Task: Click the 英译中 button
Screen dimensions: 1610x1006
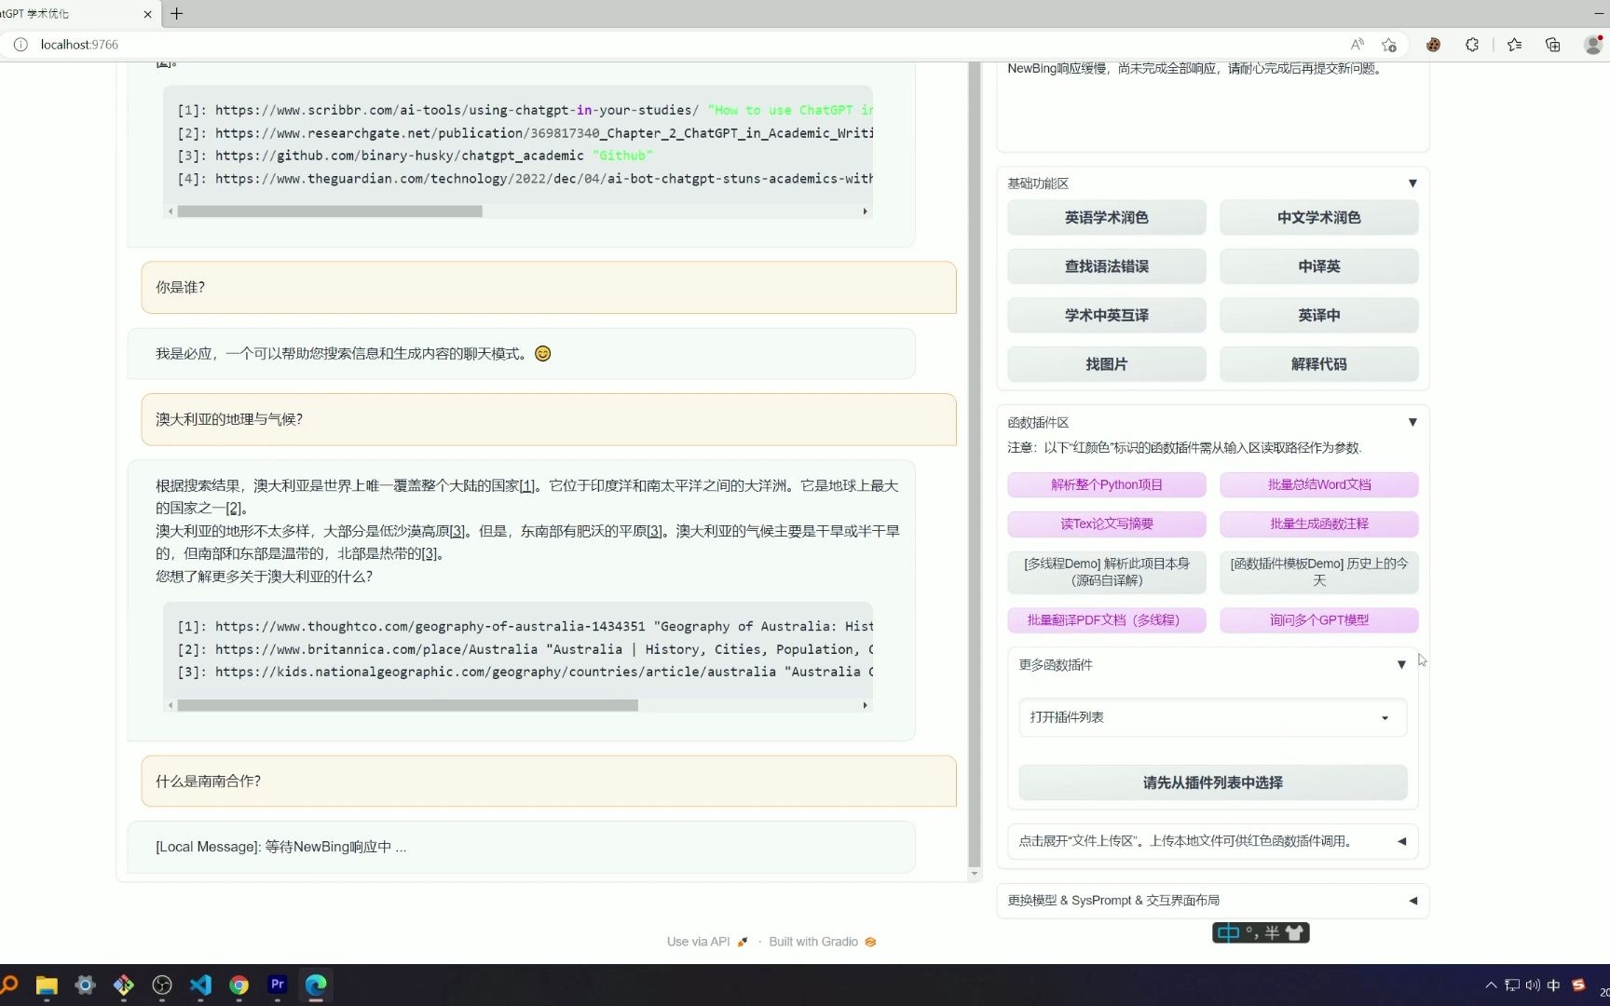Action: coord(1318,316)
